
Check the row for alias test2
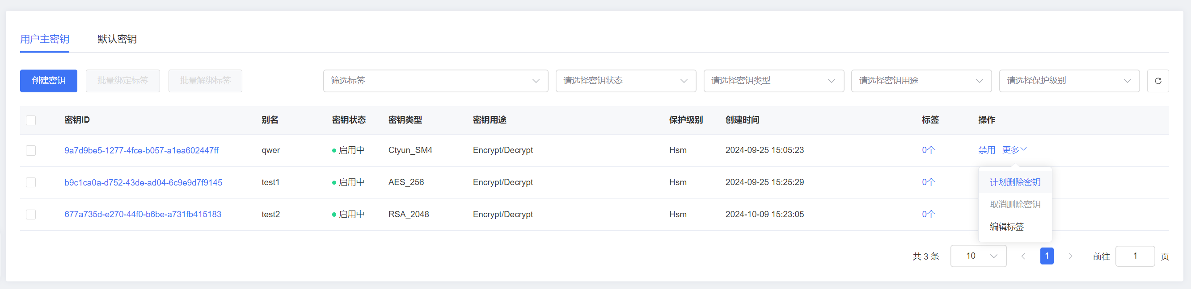coord(31,215)
